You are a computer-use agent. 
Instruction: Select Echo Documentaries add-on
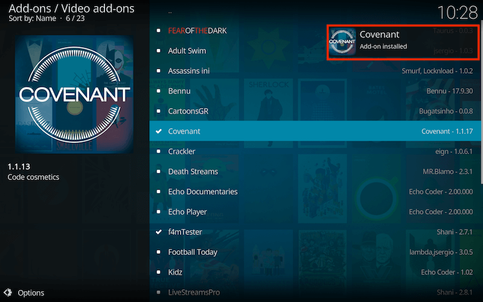(315, 191)
